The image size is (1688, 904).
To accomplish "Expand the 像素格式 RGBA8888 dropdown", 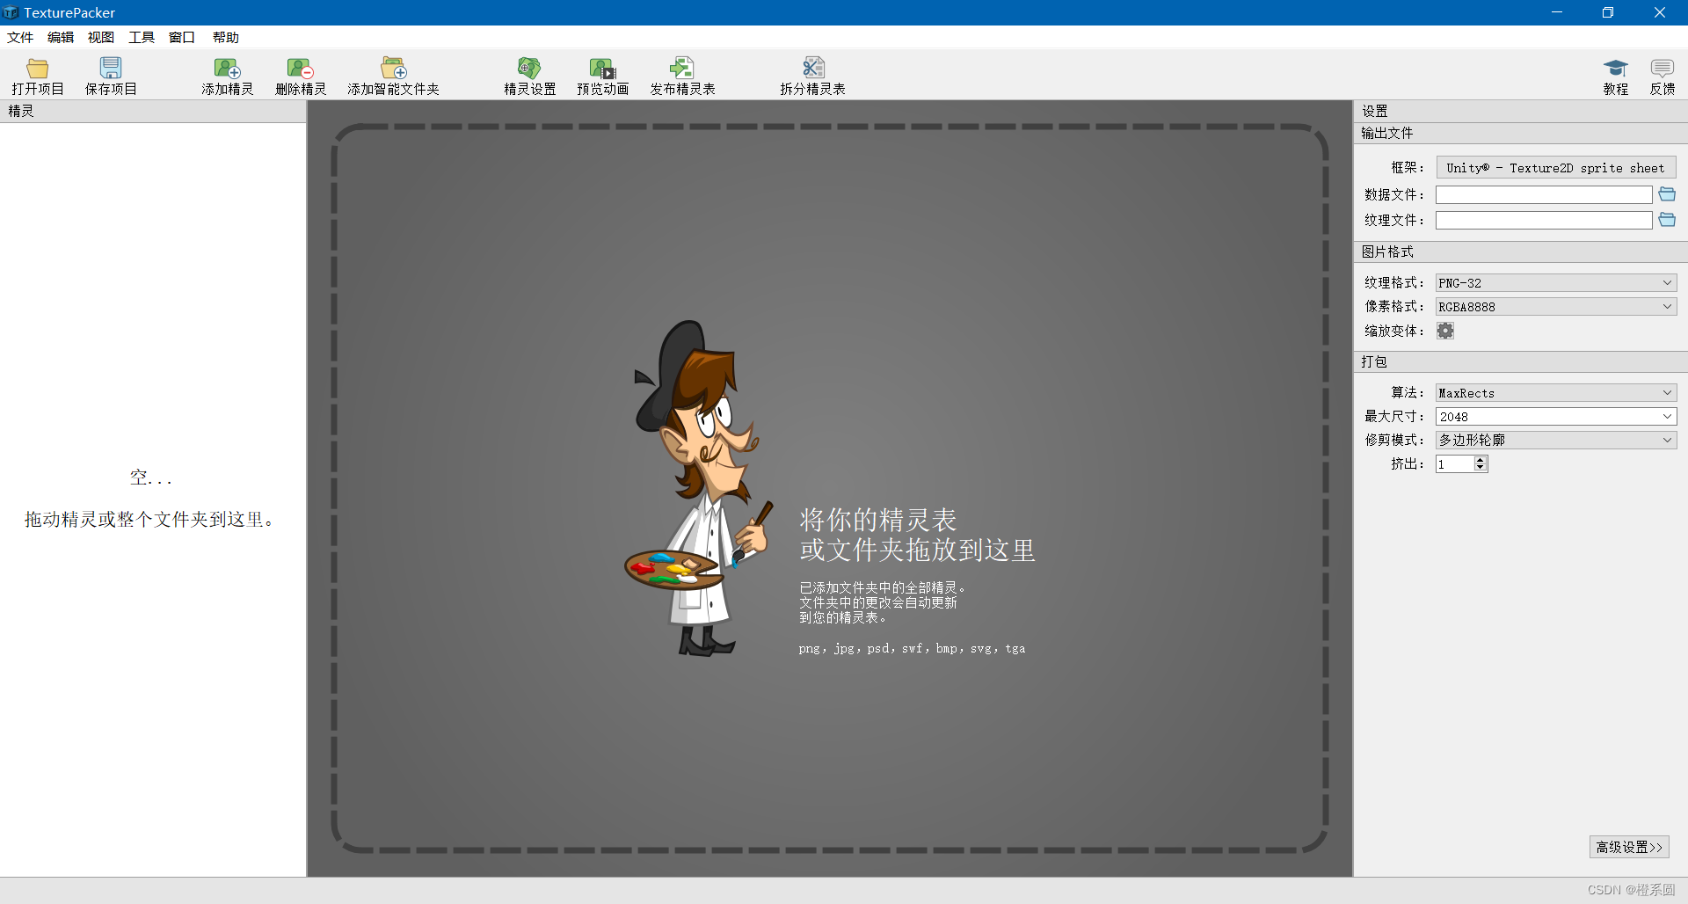I will point(1556,306).
